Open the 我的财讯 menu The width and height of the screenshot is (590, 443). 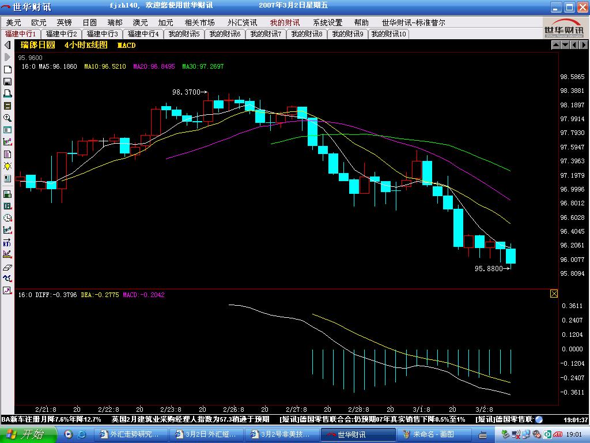(x=285, y=22)
